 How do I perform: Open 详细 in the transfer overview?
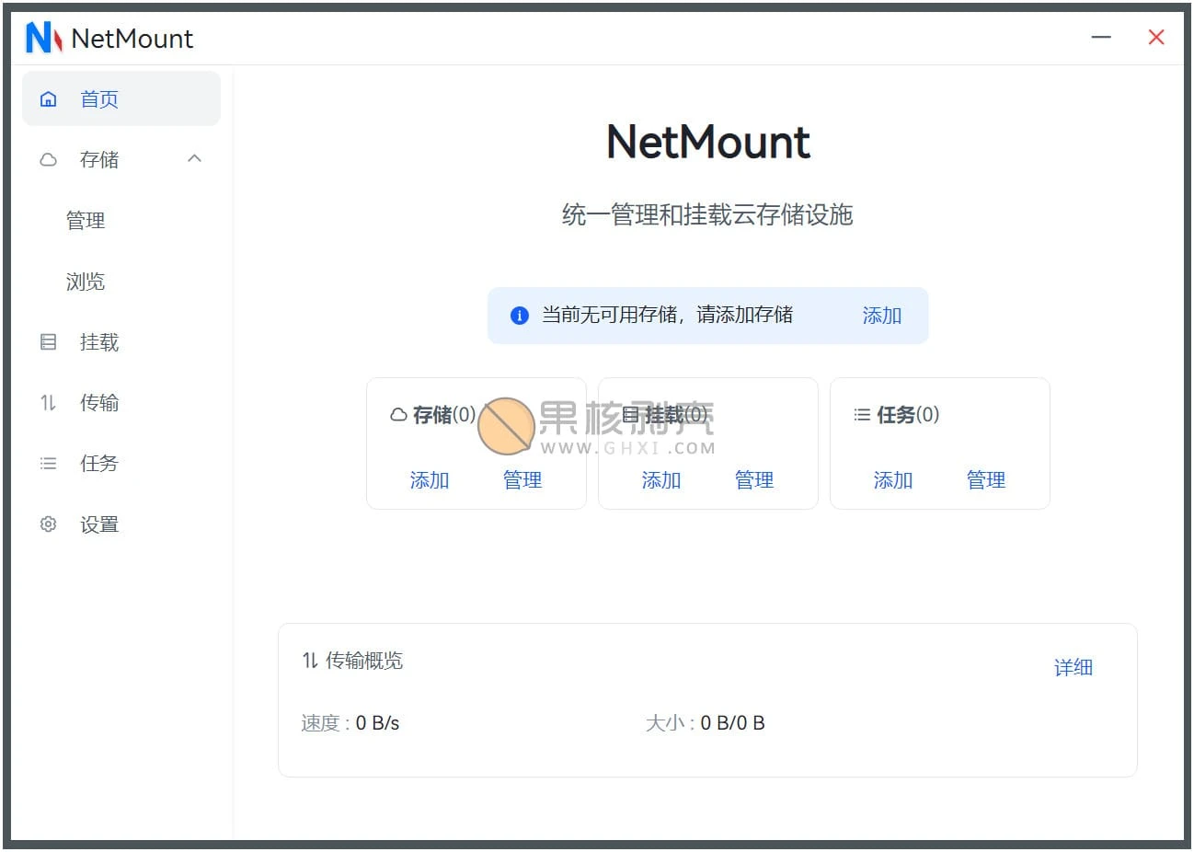point(1073,668)
